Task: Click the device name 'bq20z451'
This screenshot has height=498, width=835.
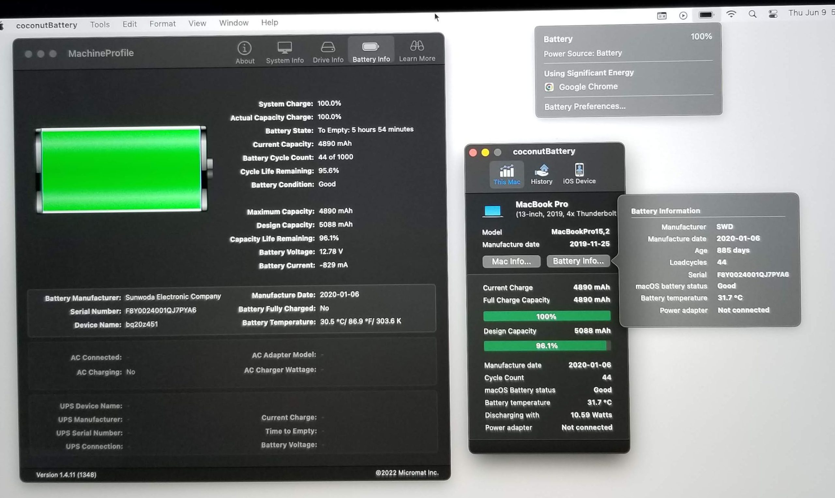Action: pyautogui.click(x=142, y=324)
